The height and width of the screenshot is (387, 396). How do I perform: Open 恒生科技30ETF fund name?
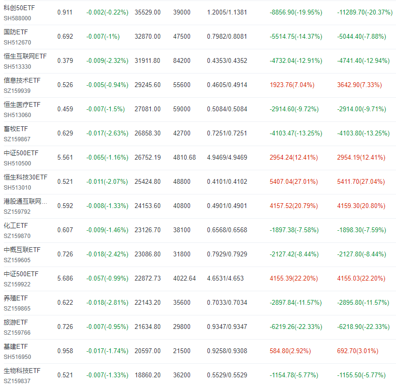click(x=25, y=178)
